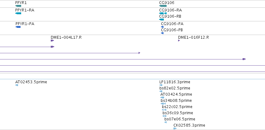This screenshot has width=265, height=130.
Task: Click the CG9106 gene label
Action: [x=167, y=3]
